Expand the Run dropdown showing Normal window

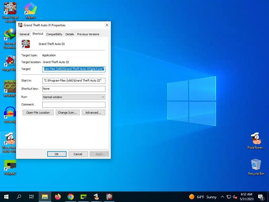[74, 97]
